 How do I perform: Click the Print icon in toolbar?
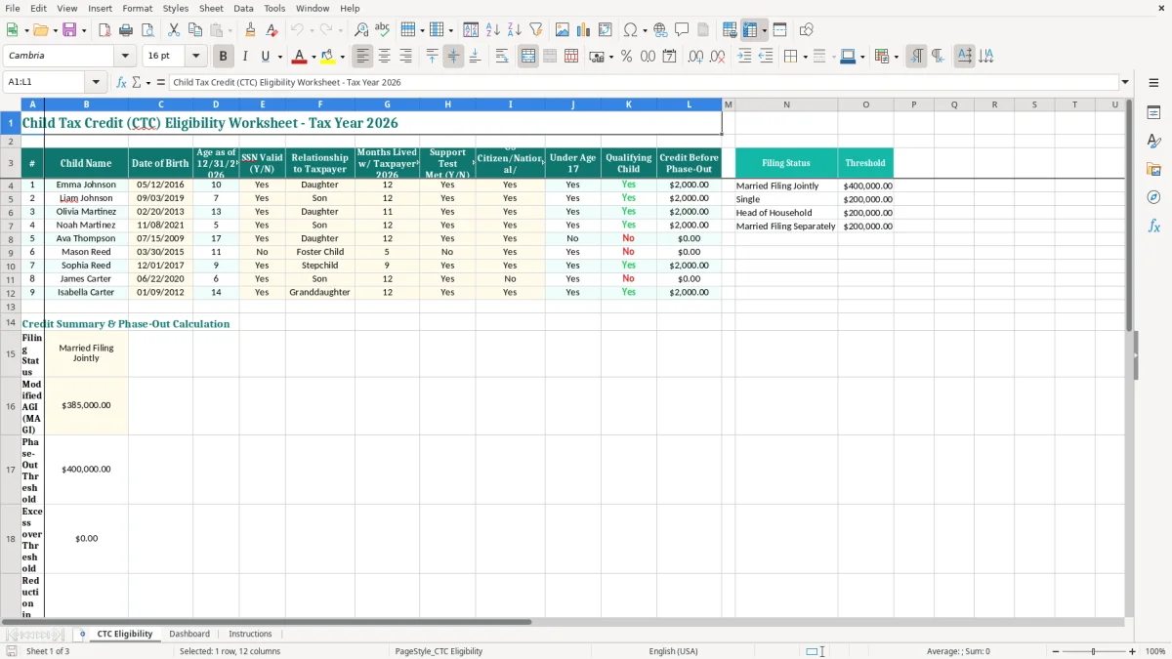[x=126, y=30]
